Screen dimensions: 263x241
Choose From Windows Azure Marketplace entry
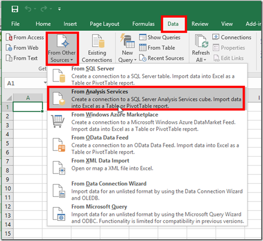[x=147, y=122]
